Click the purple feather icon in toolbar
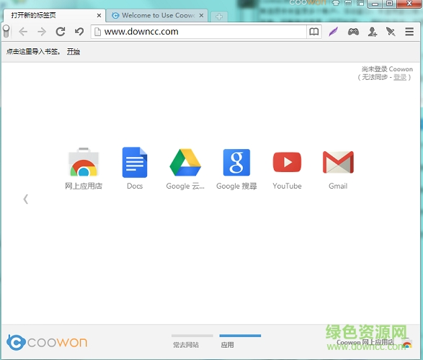 [x=334, y=32]
